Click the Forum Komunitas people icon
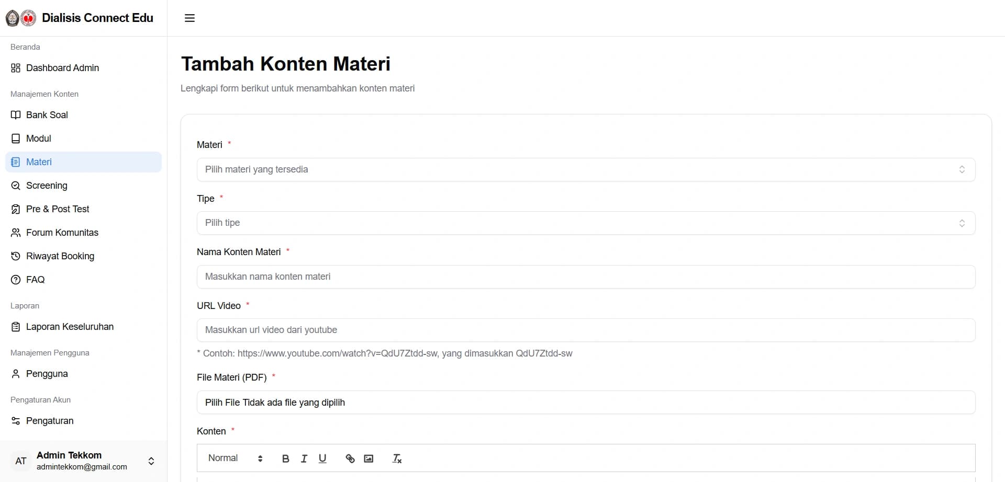Screen dimensions: 1005x482 click(16, 233)
